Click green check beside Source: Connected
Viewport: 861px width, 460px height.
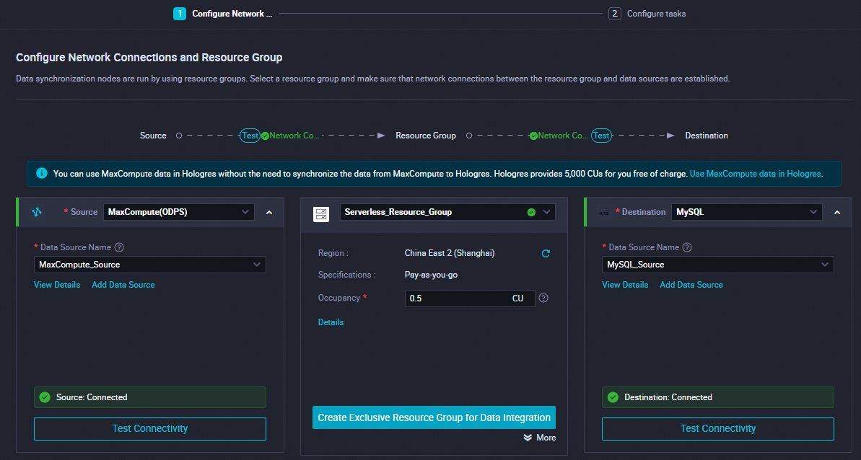tap(45, 397)
